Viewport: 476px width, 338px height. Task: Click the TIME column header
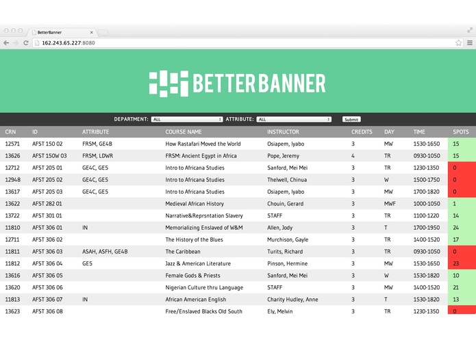tap(419, 132)
